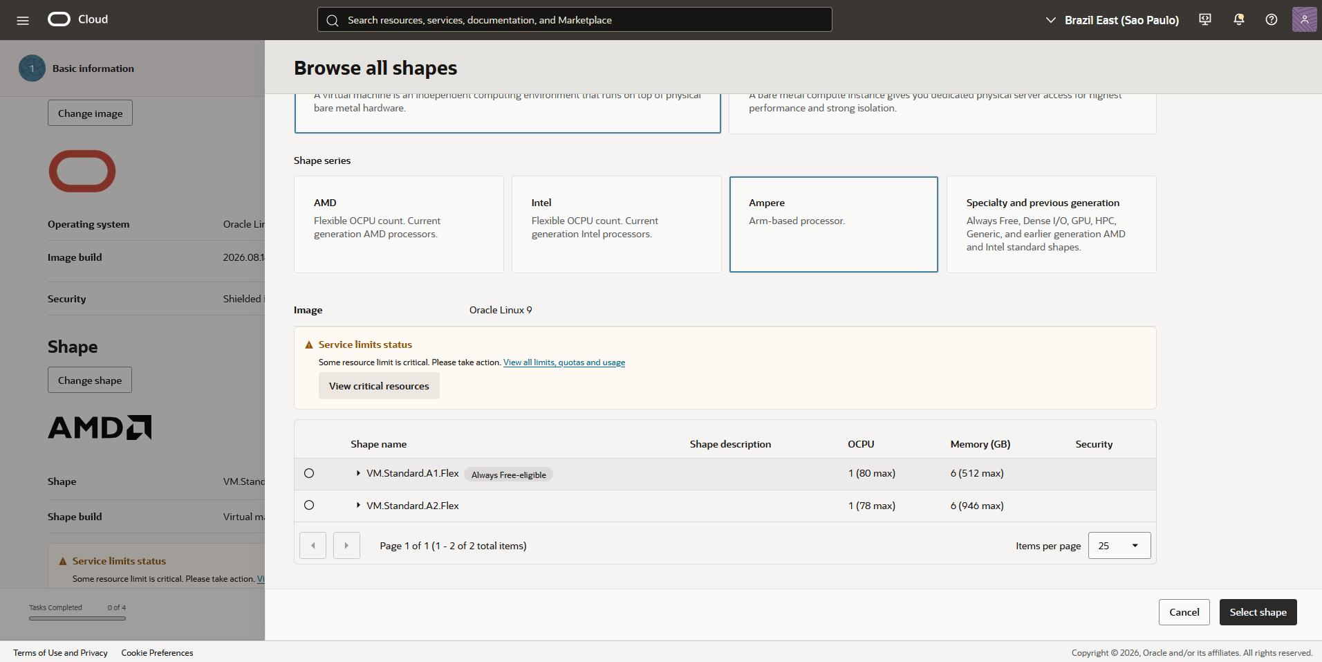
Task: Open the user profile avatar
Action: (1304, 19)
